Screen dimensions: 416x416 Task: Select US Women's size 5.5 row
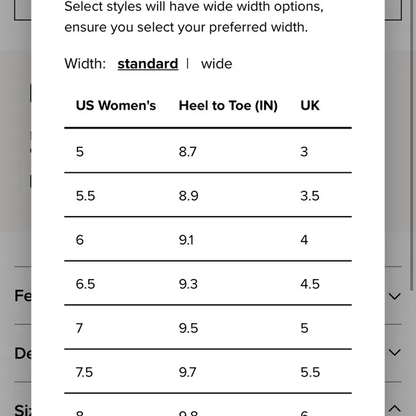coord(208,195)
